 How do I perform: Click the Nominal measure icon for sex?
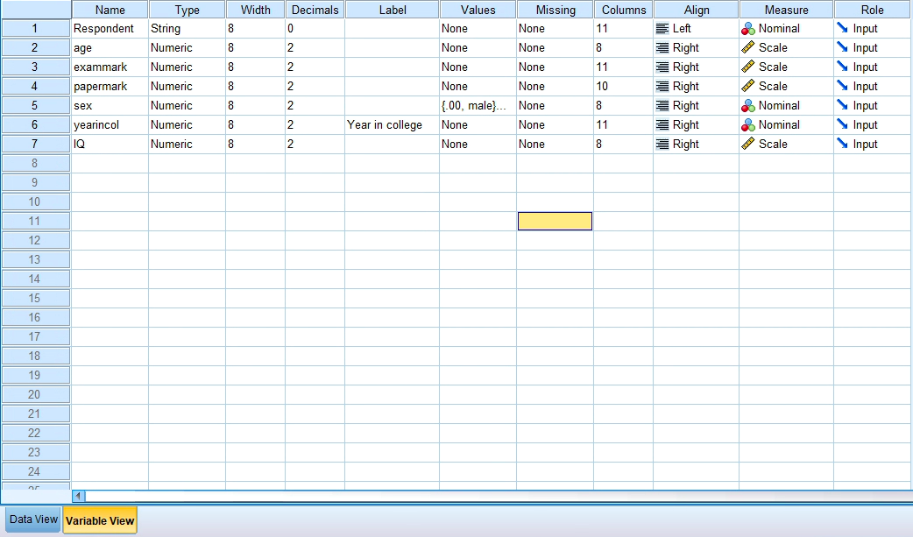[748, 106]
